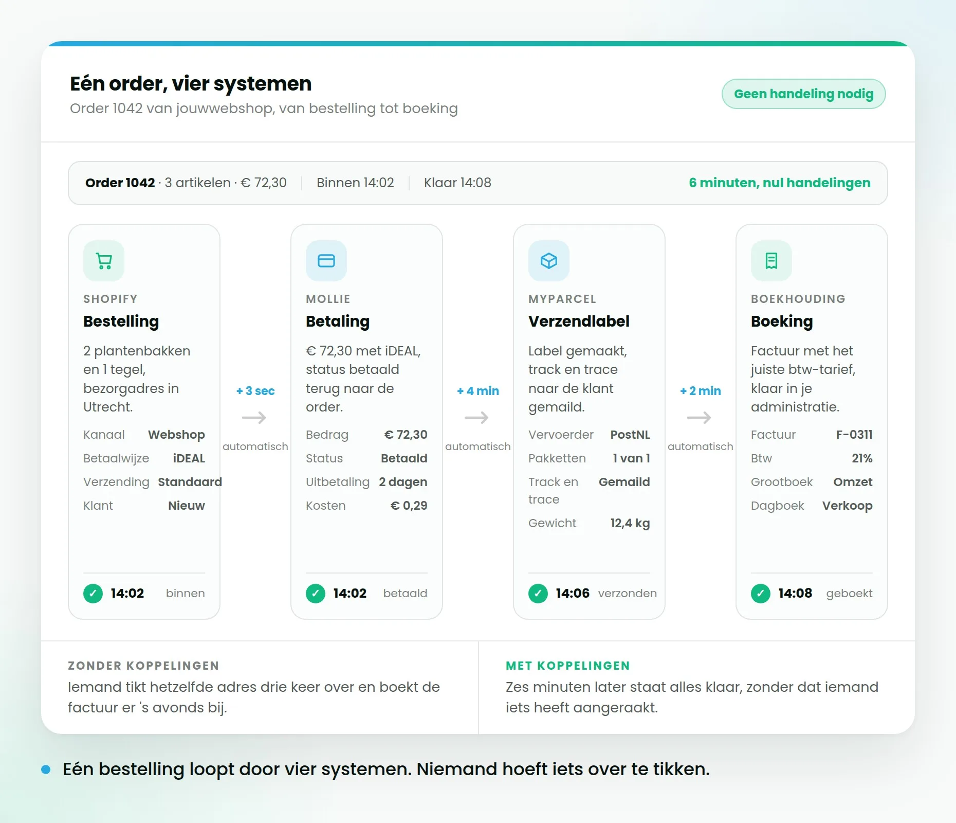Click the MyParcel package box icon
The height and width of the screenshot is (823, 956).
tap(549, 261)
